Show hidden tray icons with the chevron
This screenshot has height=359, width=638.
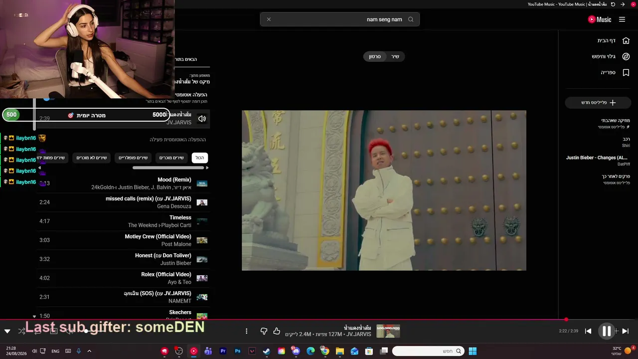coord(89,351)
